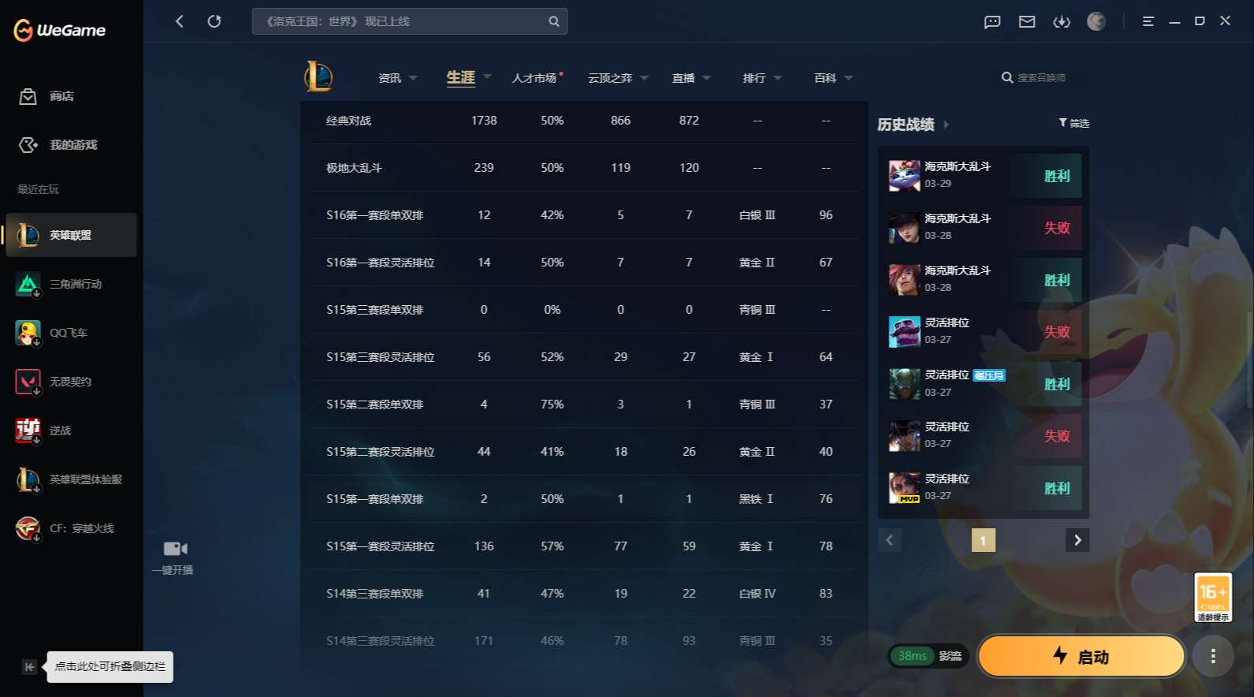This screenshot has width=1254, height=697.
Task: Click the user avatar in top bar
Action: (1096, 21)
